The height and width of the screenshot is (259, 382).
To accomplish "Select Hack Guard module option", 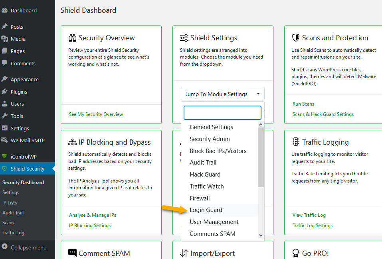I will pyautogui.click(x=205, y=175).
